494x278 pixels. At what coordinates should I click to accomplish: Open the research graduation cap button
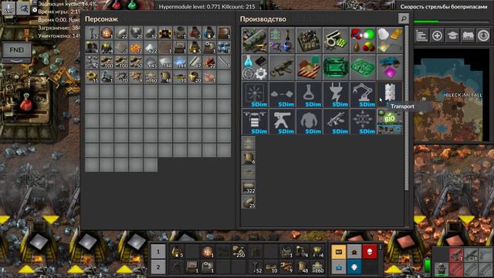coord(452,36)
